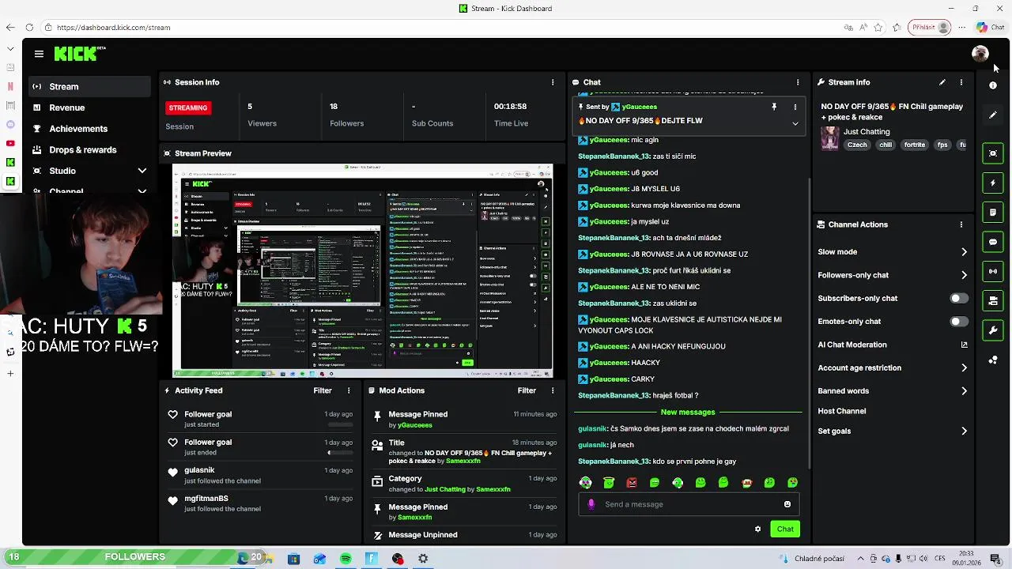Open the user profile avatar menu
Image resolution: width=1012 pixels, height=569 pixels.
coord(980,54)
